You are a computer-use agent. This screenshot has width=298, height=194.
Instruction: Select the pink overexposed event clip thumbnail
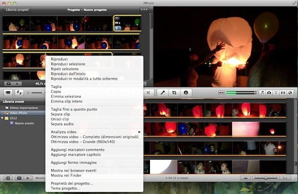click(x=246, y=129)
